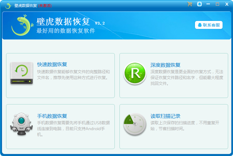Image resolution: width=233 pixels, height=156 pixels.
Task: Minimize the window
Action: pos(208,4)
